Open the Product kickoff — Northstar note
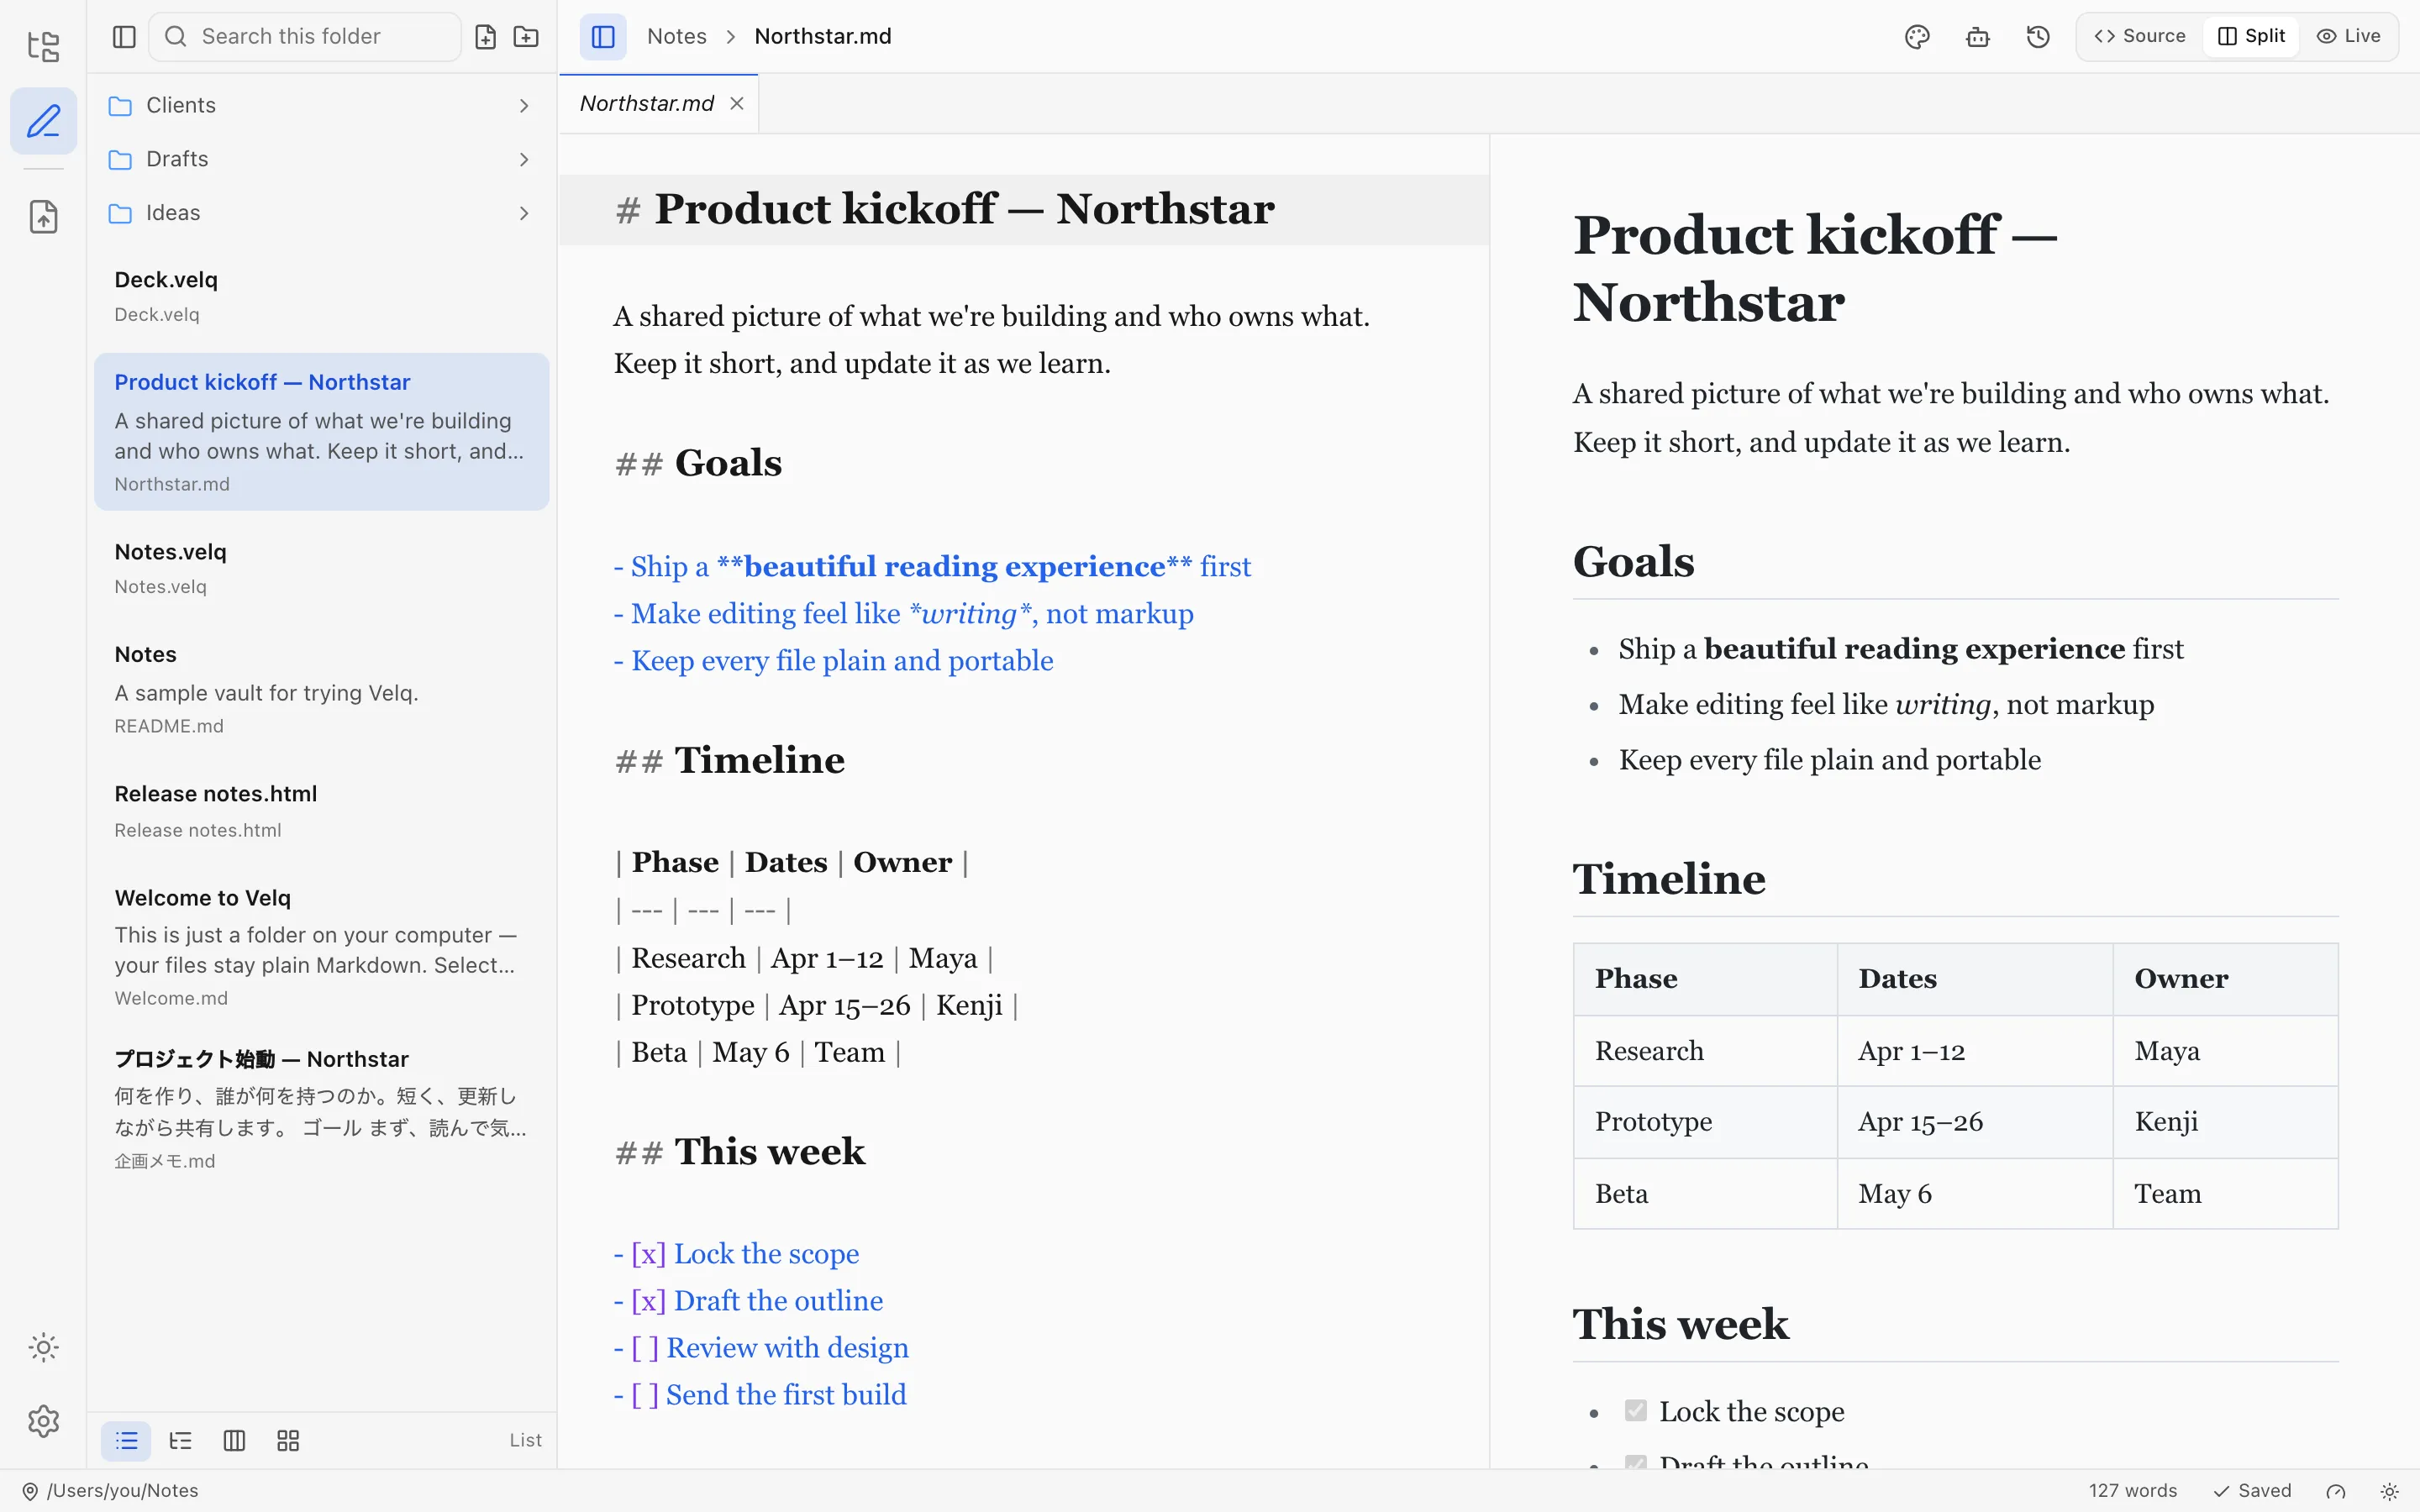The width and height of the screenshot is (2420, 1512). 322,432
